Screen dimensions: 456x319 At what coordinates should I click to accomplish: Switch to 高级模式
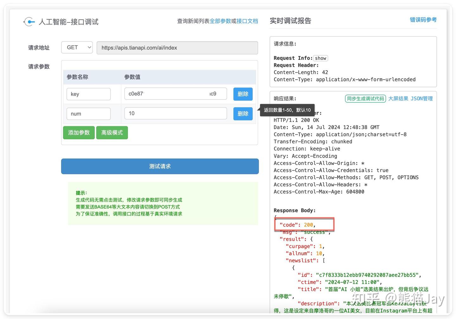[112, 133]
